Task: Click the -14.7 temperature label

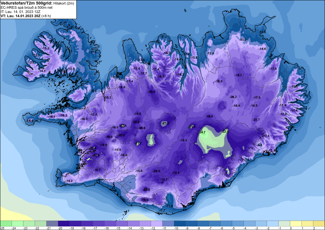Action: coord(82,152)
